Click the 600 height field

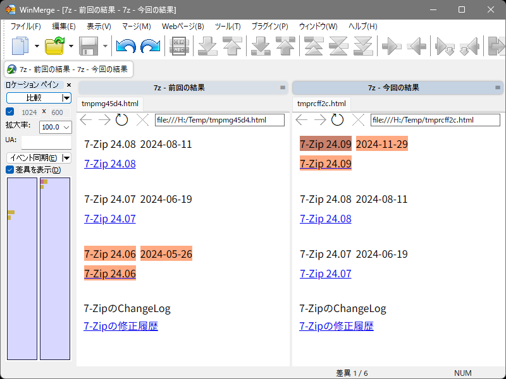tap(60, 112)
